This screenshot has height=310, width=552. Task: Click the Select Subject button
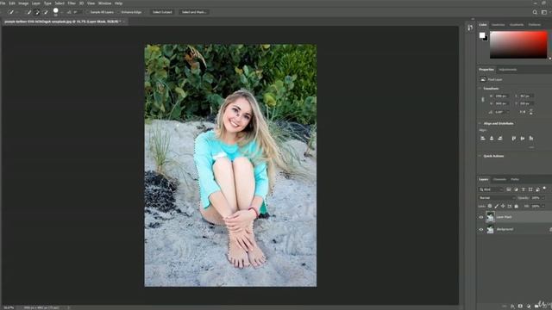coord(162,12)
